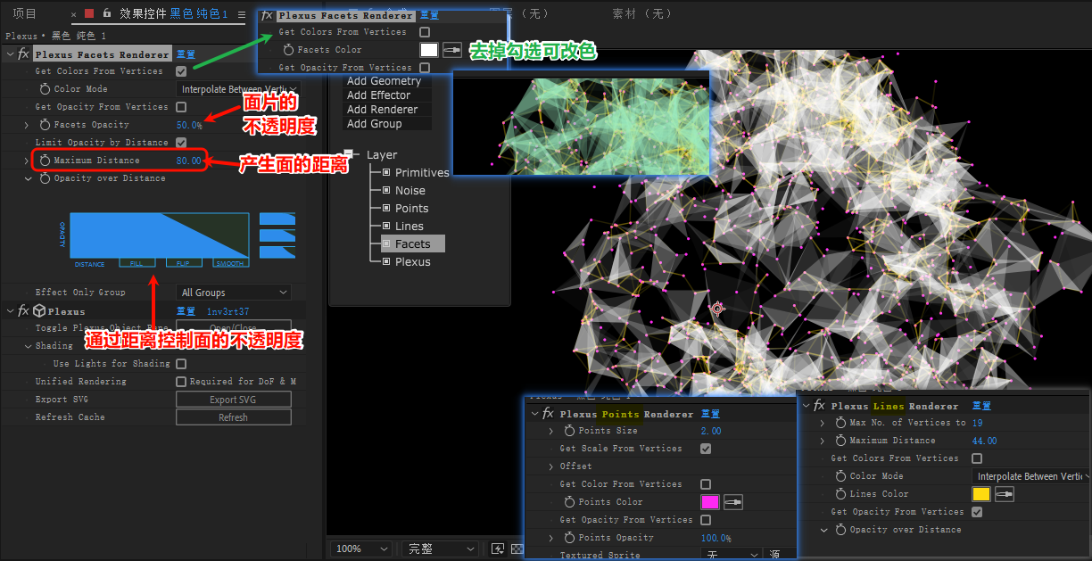Screen dimensions: 1092x561
Task: Click the icon right of 完整 dropdown below viewer
Action: pos(499,549)
